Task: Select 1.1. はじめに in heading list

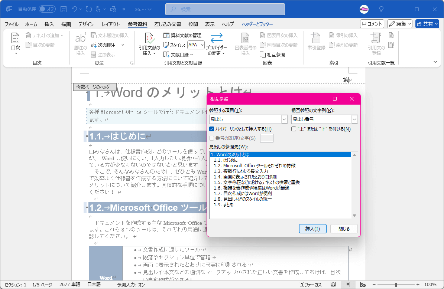Action: tap(280, 160)
